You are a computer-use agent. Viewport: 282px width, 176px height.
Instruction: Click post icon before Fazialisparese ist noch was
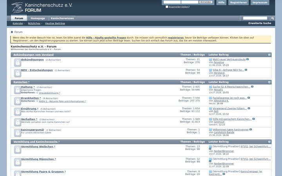(x=210, y=98)
